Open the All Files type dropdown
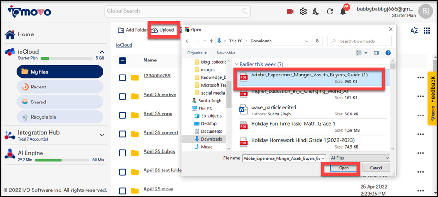The height and width of the screenshot is (197, 438). point(360,158)
